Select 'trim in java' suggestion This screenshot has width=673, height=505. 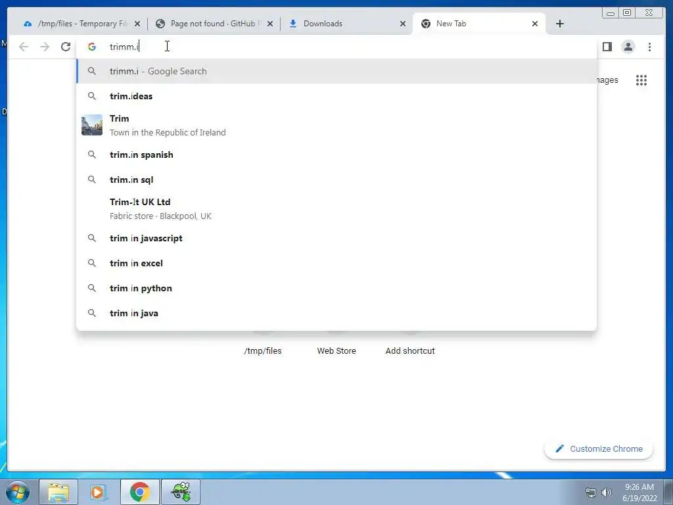[336, 313]
